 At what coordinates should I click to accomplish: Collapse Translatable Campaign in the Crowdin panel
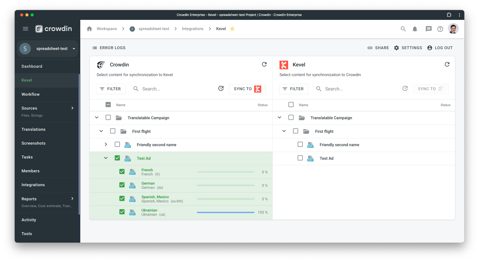(x=97, y=117)
